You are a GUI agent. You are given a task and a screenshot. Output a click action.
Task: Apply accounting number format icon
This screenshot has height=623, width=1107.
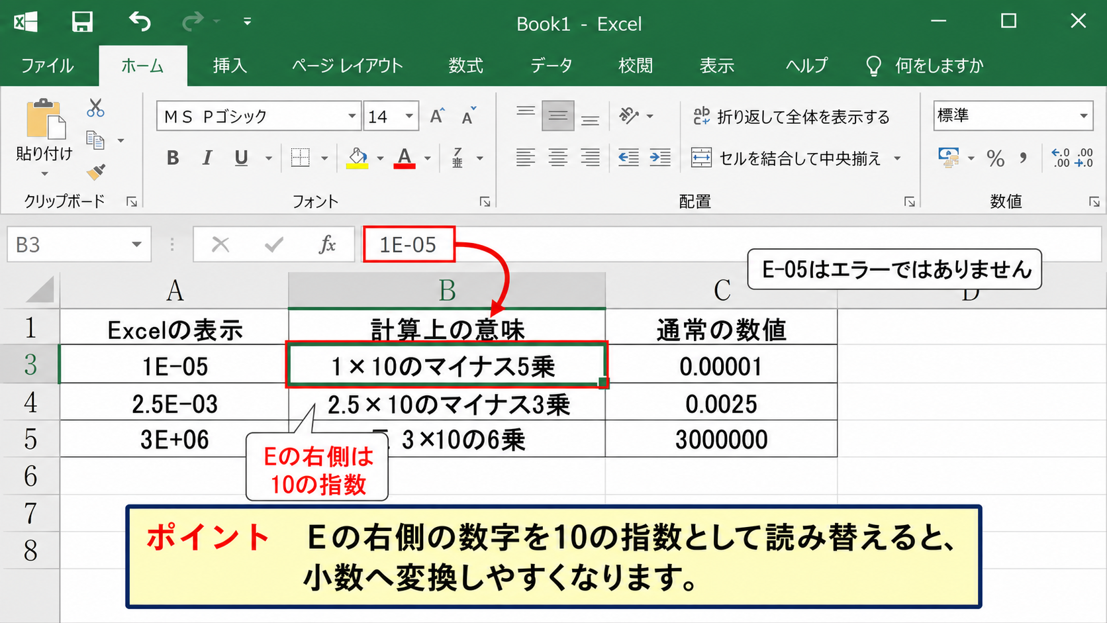pyautogui.click(x=949, y=158)
